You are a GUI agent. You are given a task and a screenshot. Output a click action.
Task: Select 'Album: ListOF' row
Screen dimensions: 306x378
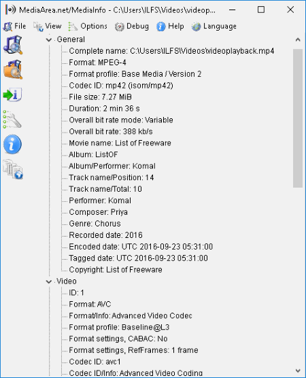pos(93,154)
